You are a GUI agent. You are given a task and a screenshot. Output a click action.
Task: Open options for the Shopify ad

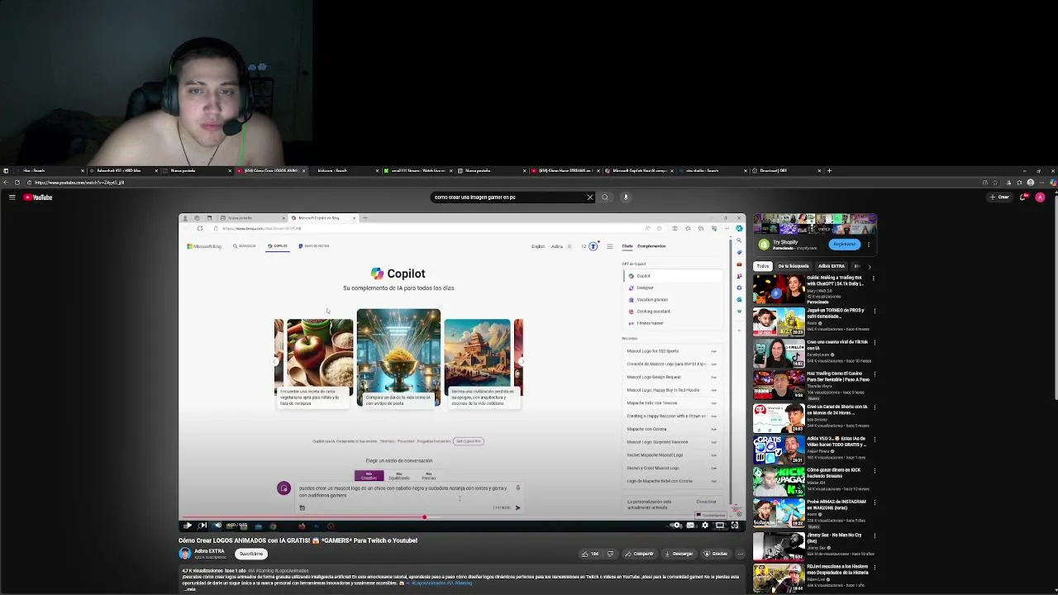point(869,245)
